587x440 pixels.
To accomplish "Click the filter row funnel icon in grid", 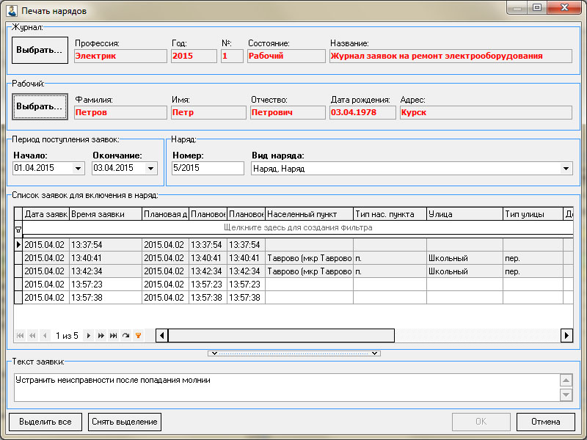I will pos(18,229).
